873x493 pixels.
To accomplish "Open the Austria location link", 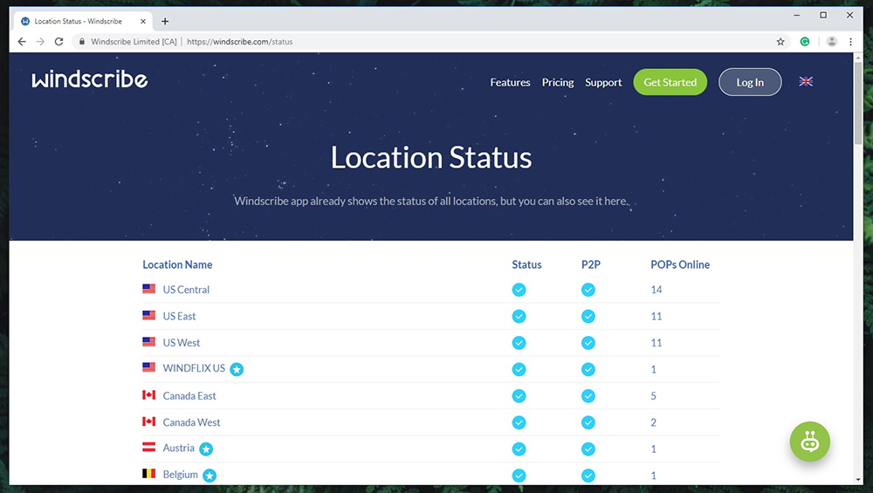I will pyautogui.click(x=178, y=448).
